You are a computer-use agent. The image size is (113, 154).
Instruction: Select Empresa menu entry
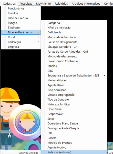(21, 47)
